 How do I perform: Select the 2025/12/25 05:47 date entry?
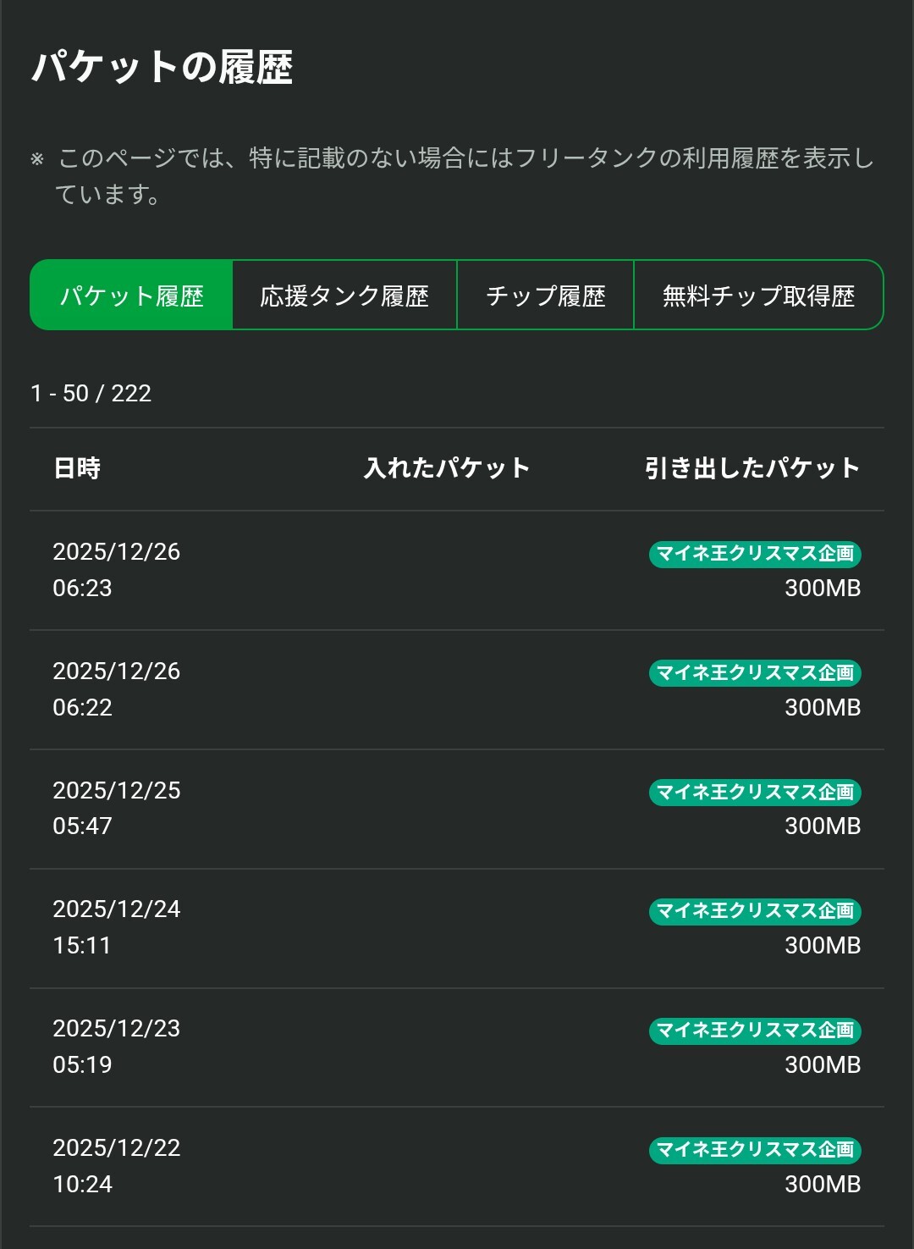tap(117, 808)
